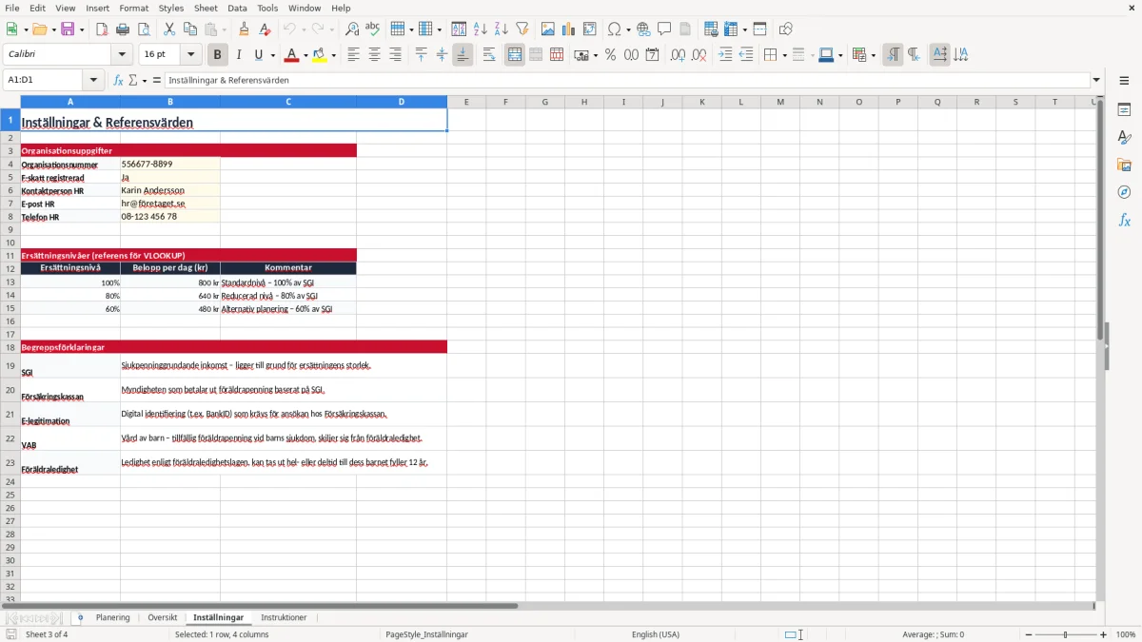1142x642 pixels.
Task: Insert a comment
Action: pos(664,29)
